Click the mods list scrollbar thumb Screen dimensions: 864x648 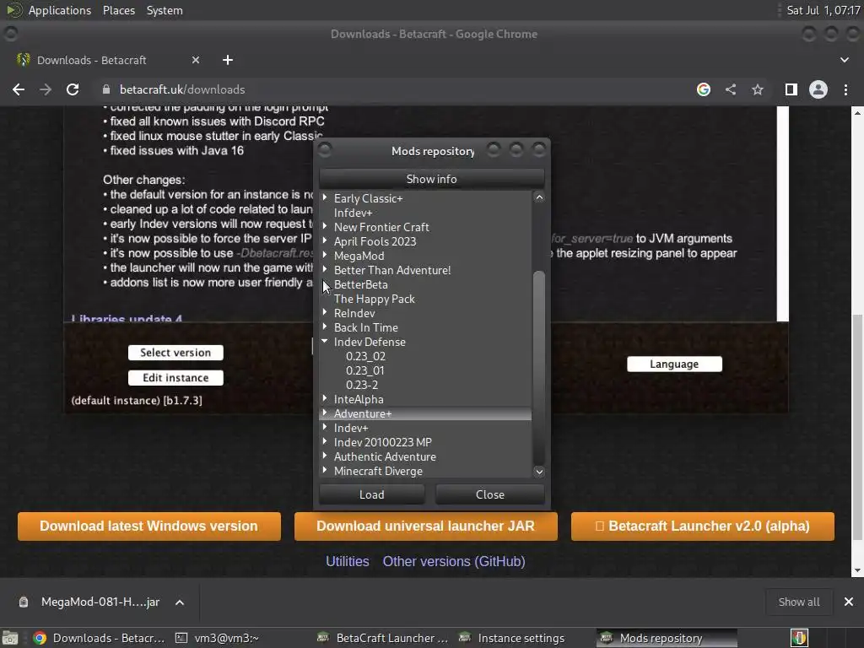pos(539,366)
